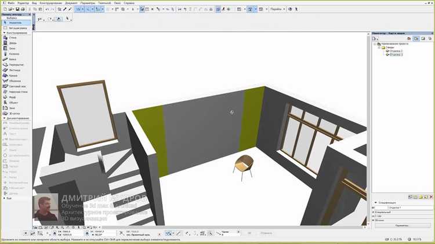Open the Окно menu

(x=117, y=3)
